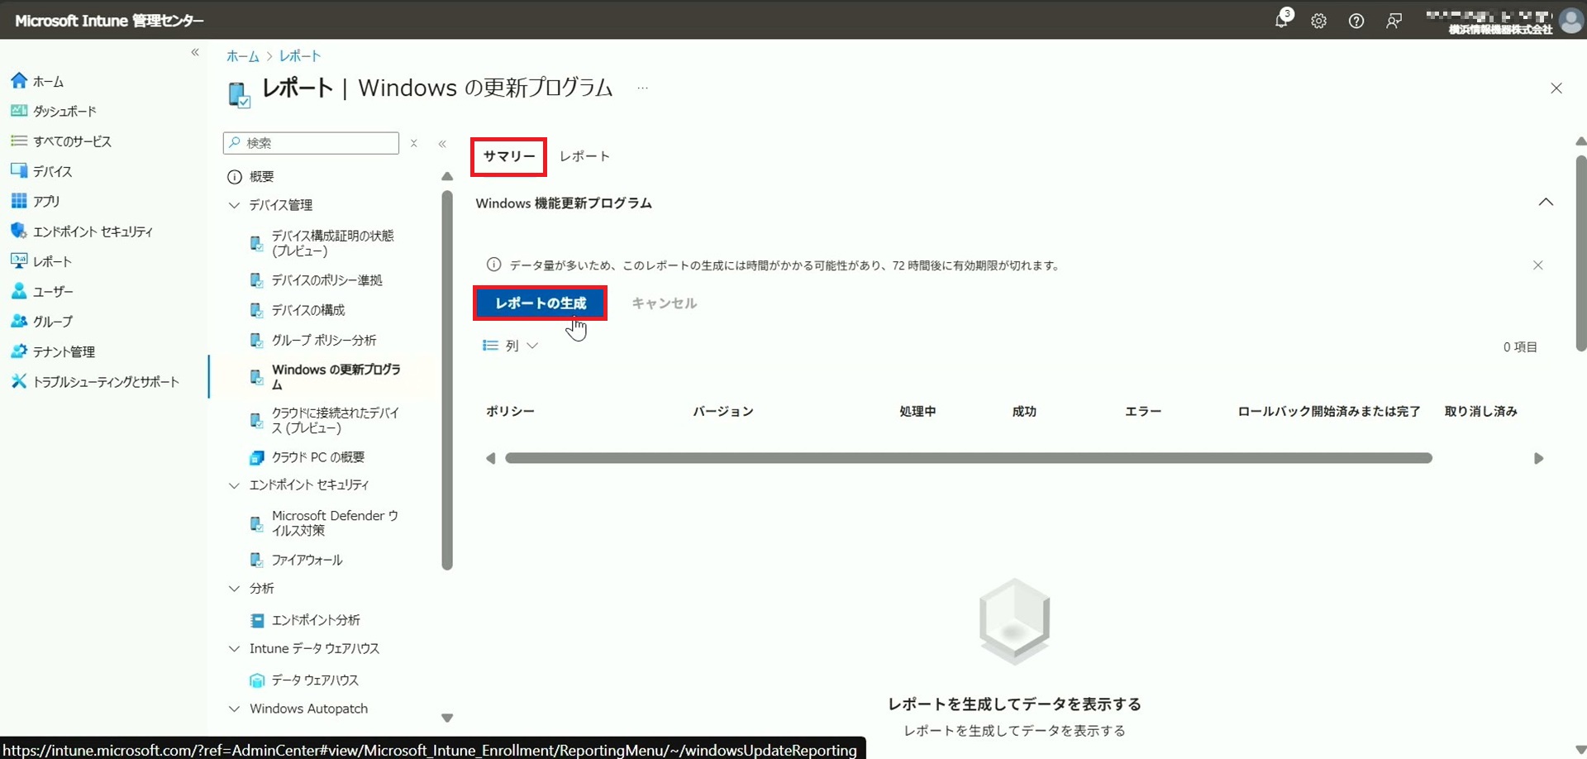The width and height of the screenshot is (1587, 759).
Task: Close the Windows の更新プログラム blade
Action: pyautogui.click(x=1556, y=88)
